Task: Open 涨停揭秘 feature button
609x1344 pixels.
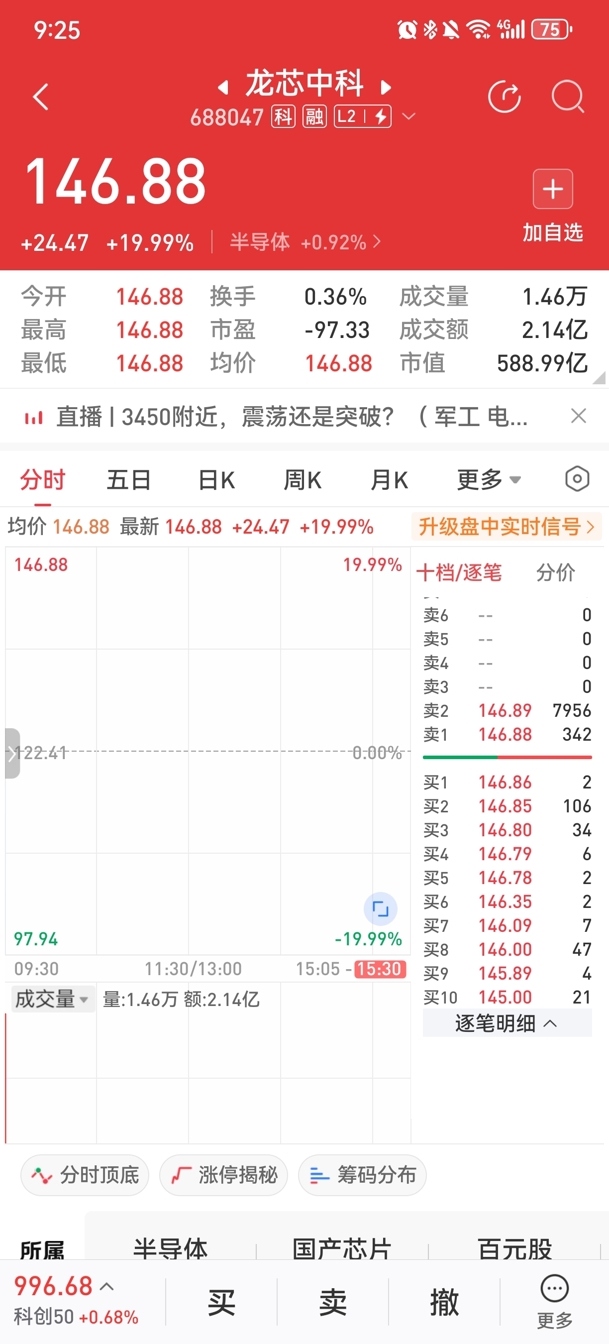Action: pyautogui.click(x=224, y=1175)
